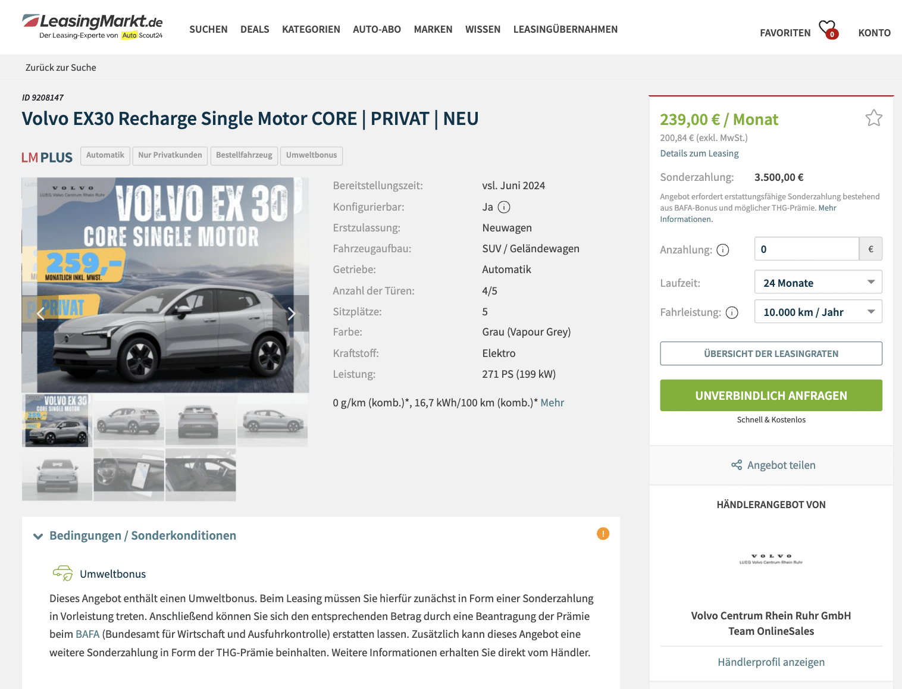The image size is (902, 689).
Task: Open the Laufzeit 24 Monate dropdown
Action: [x=818, y=282]
